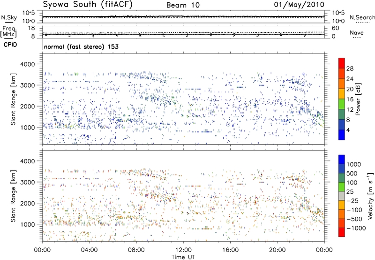Click the '20:00' time tick label
Image resolution: width=375 pixels, height=260 pixels.
tap(277, 250)
